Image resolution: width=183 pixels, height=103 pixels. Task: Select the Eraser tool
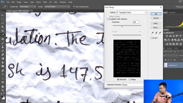click(x=3, y=55)
